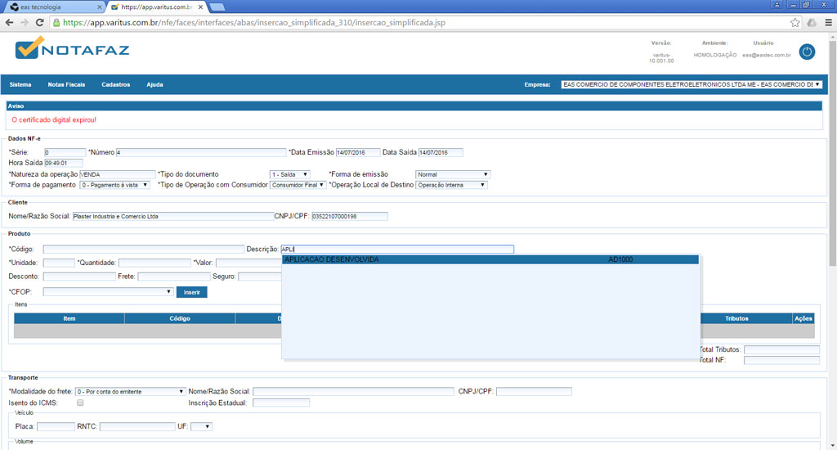Open the Cadastros menu
837x450 pixels.
tap(115, 84)
